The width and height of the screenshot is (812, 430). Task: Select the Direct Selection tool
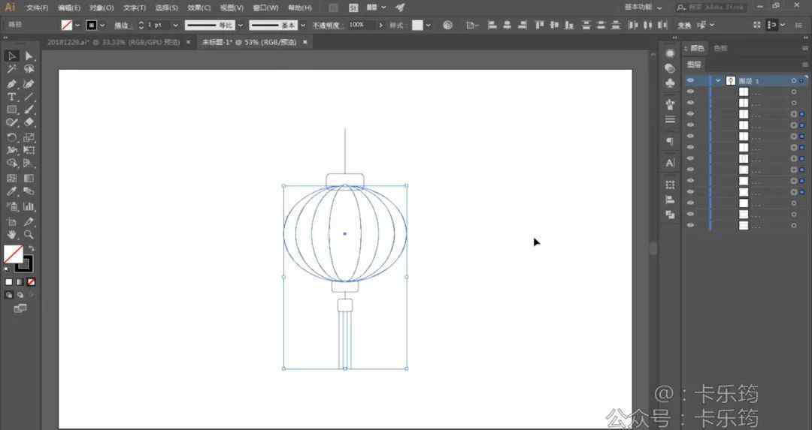click(29, 56)
